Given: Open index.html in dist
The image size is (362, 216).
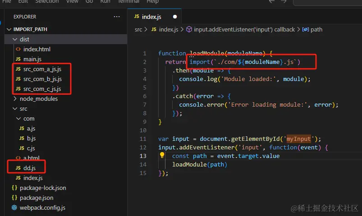Looking at the screenshot, I should pyautogui.click(x=37, y=49).
